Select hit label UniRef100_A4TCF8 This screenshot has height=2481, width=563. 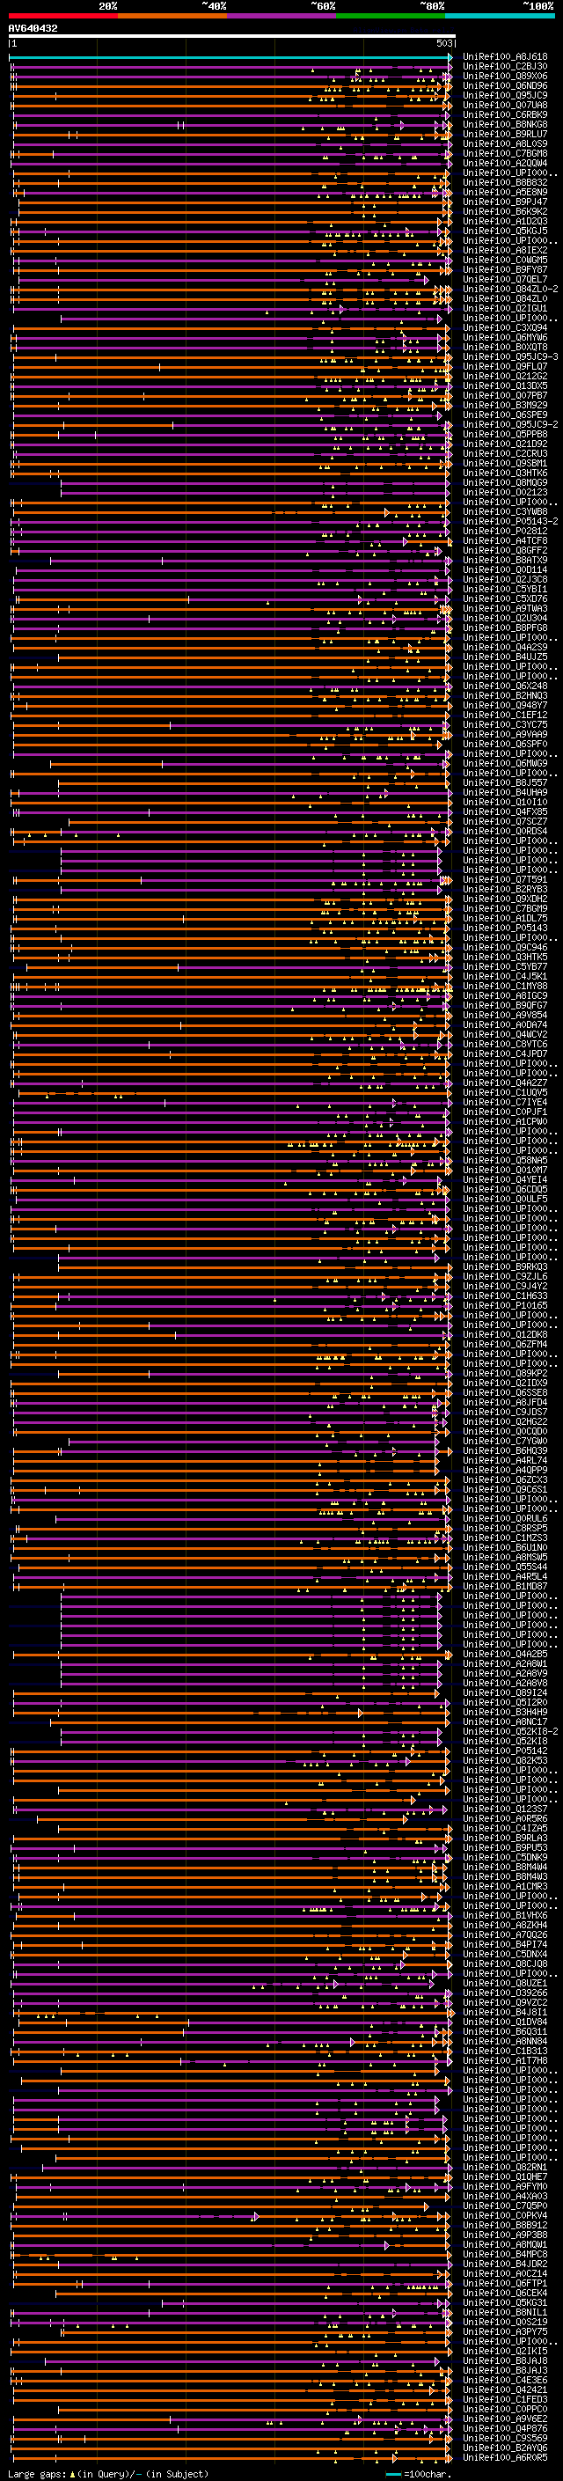pos(505,540)
